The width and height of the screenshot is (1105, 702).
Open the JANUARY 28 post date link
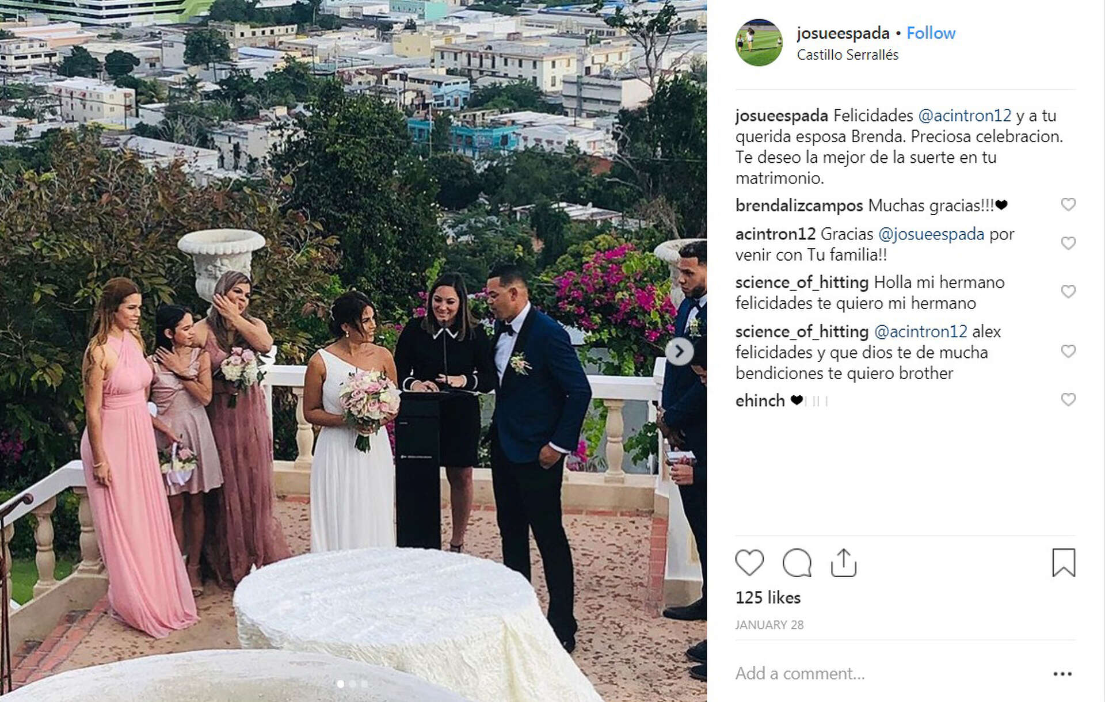(769, 625)
